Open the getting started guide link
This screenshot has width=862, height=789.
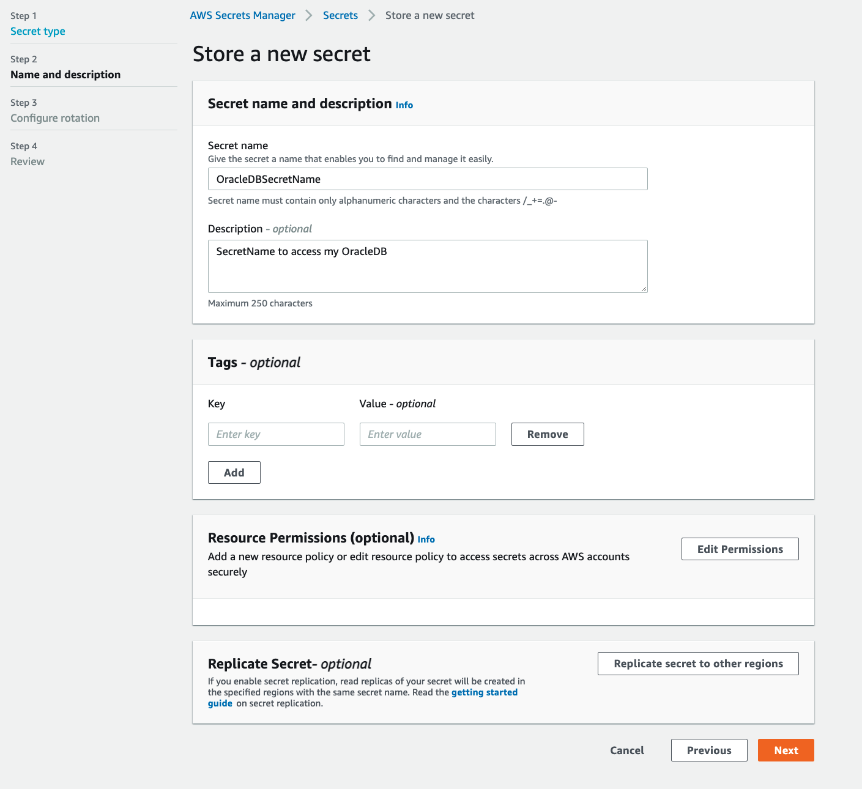click(x=485, y=692)
